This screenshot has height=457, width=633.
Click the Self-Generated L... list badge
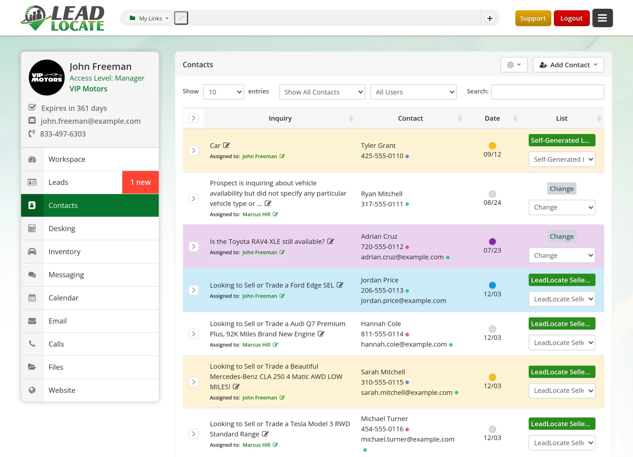[x=562, y=140]
